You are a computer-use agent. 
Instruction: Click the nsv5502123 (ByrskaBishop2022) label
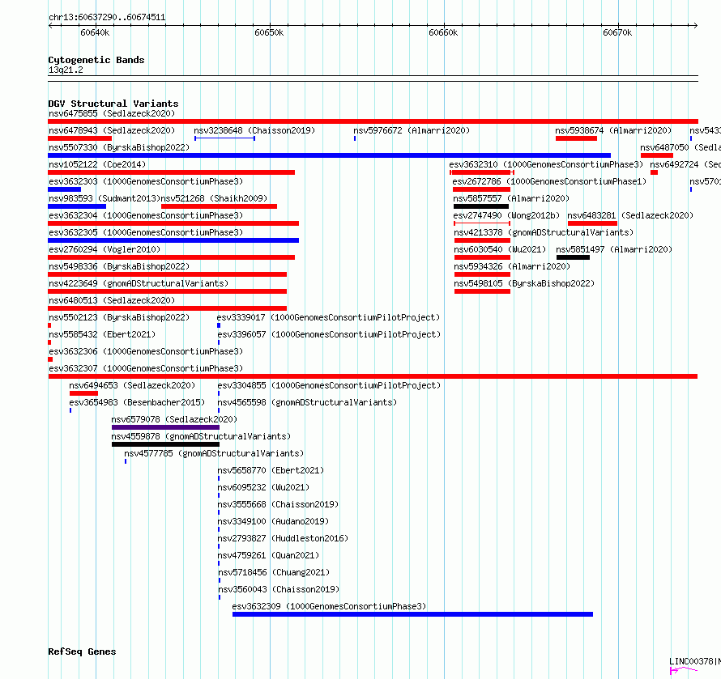pos(119,317)
